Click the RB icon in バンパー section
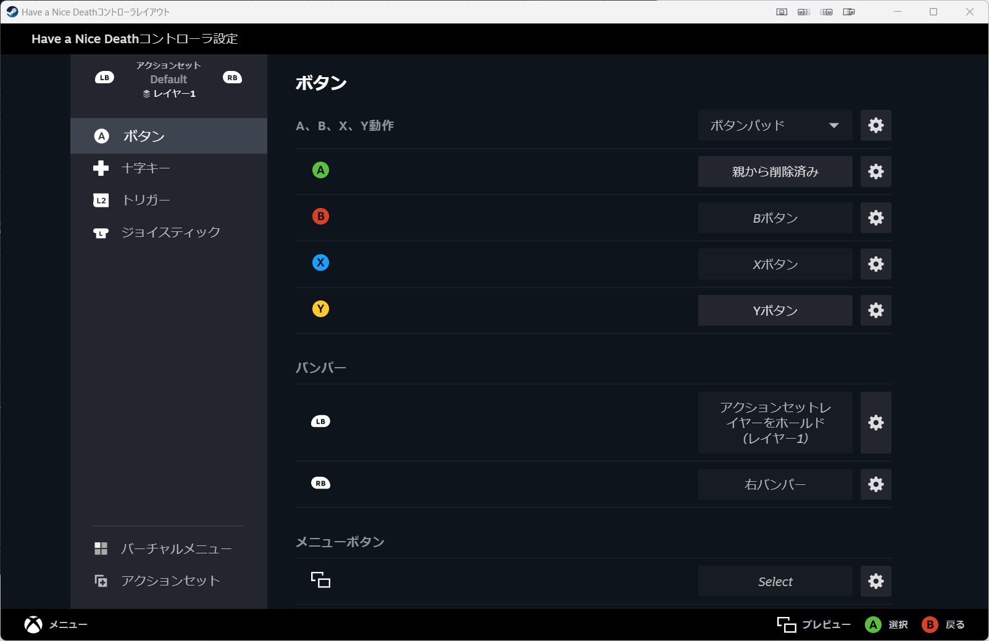989x641 pixels. (x=320, y=483)
